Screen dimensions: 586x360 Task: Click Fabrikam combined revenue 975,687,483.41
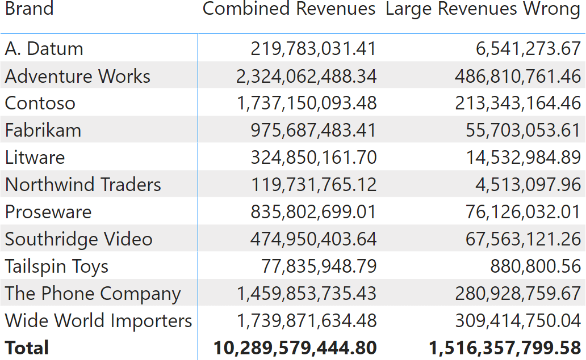(313, 130)
